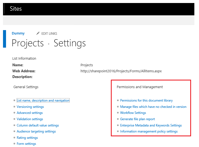Open Permissions for this document library
Viewport: 199px width, 147px height.
[146, 100]
